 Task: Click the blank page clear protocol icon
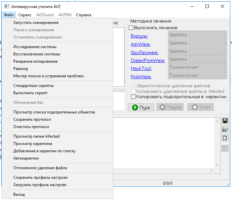pyautogui.click(x=225, y=138)
